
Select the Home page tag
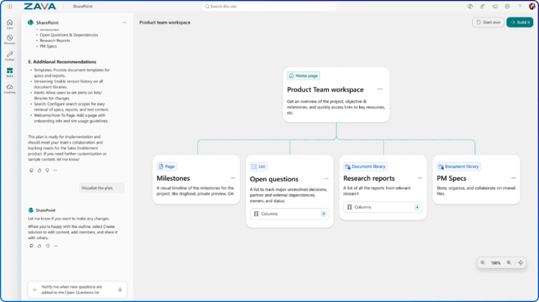303,76
